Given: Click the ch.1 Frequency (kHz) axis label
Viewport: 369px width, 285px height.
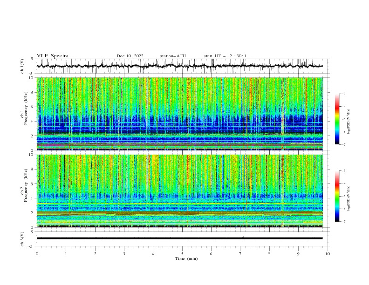Looking at the screenshot, I should pyautogui.click(x=25, y=108).
